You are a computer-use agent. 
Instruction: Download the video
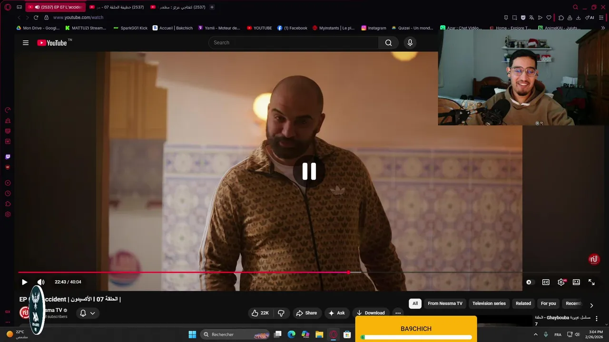pos(371,313)
